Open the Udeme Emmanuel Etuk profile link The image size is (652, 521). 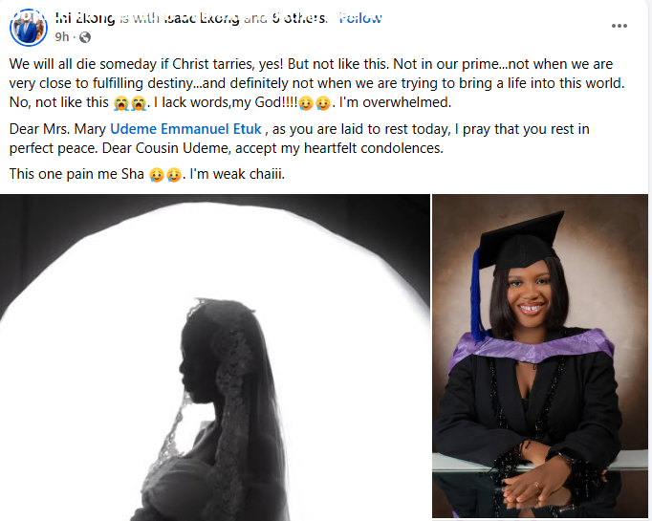click(x=185, y=129)
